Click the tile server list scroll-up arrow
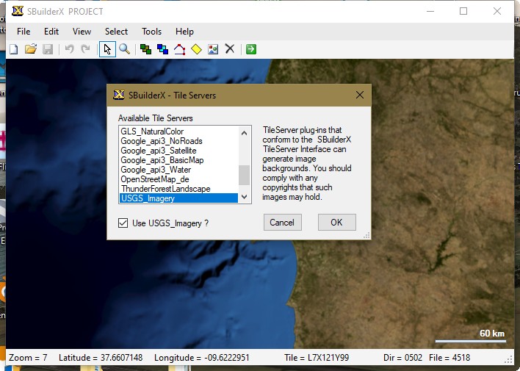 coord(245,132)
